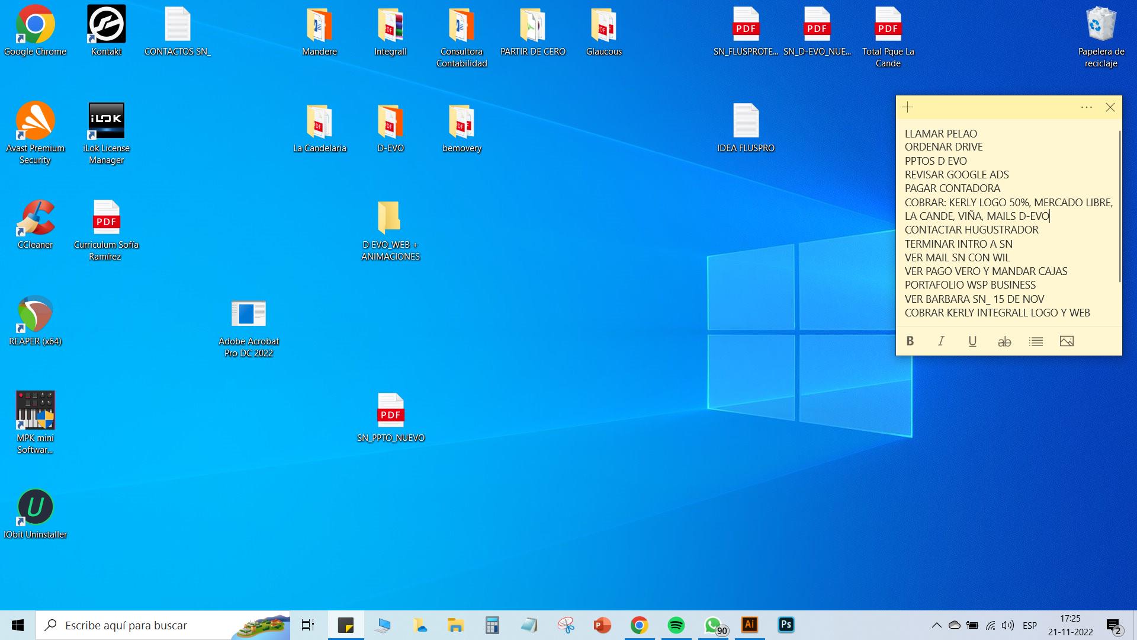Click the sticky note vertical scrollbar

click(x=1119, y=207)
